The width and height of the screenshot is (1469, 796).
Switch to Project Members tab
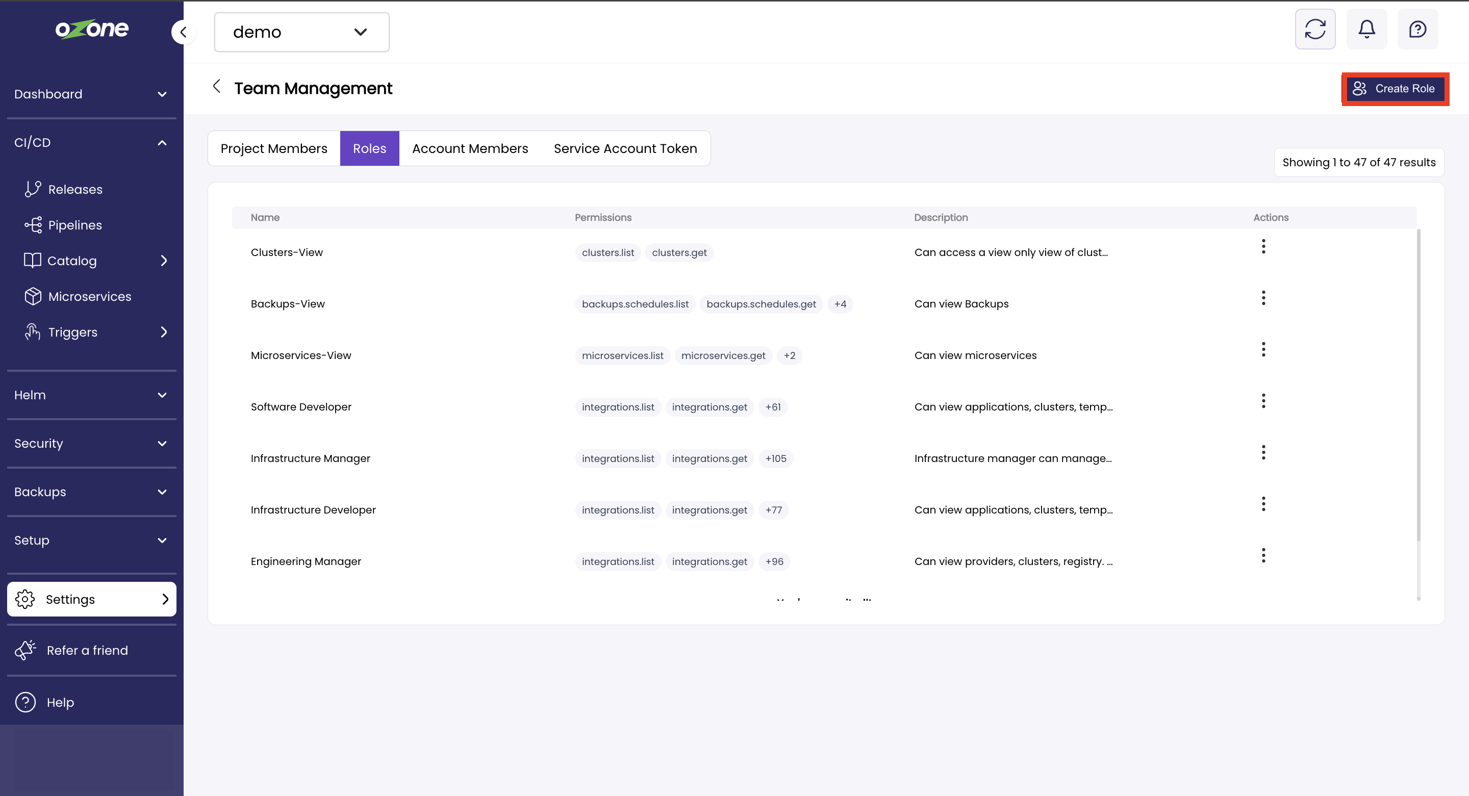click(x=274, y=148)
